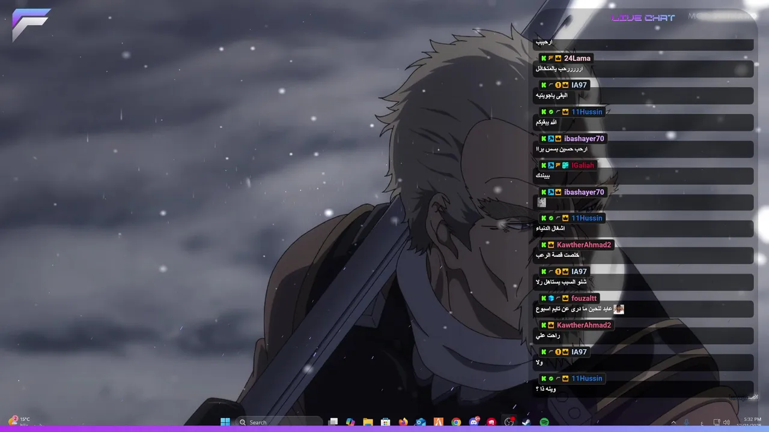The image size is (769, 432).
Task: Click the blue cube badge beside fouzaltt
Action: (551, 298)
